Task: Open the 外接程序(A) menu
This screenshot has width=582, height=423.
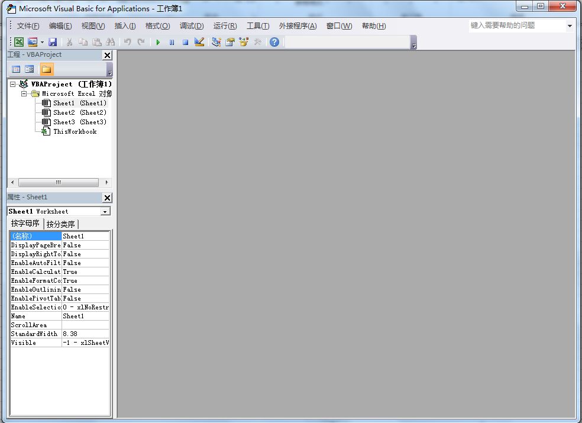Action: (x=298, y=26)
